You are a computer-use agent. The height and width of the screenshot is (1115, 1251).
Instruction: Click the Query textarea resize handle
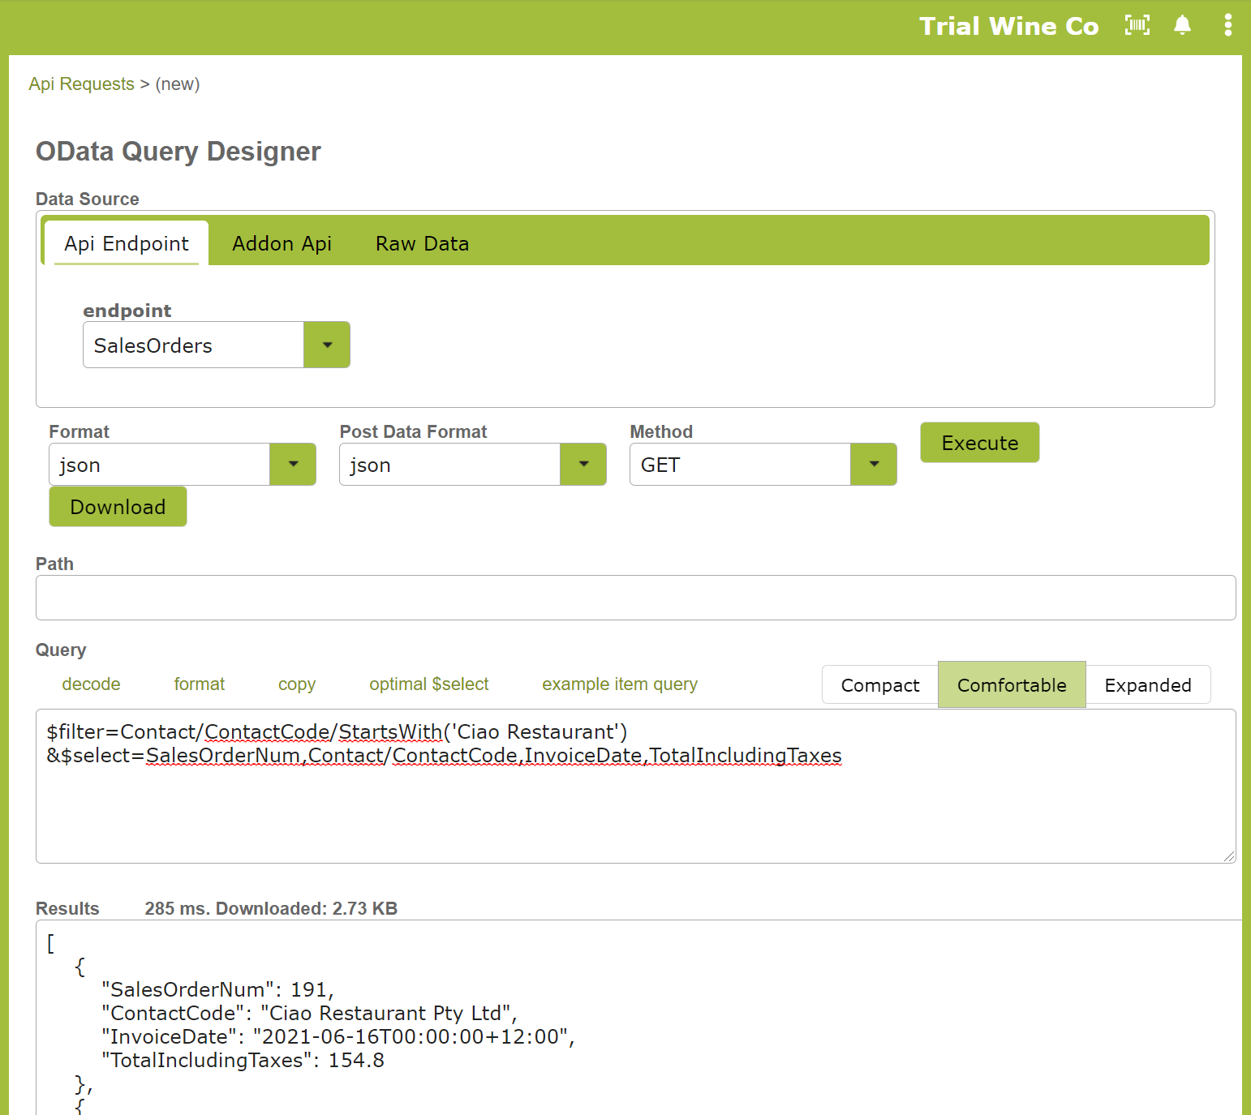[x=1228, y=856]
